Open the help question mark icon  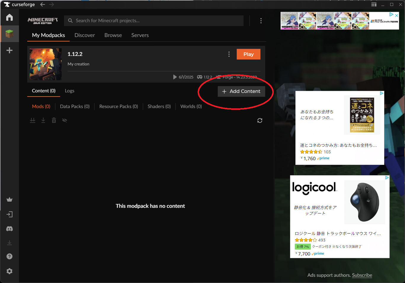click(9, 256)
